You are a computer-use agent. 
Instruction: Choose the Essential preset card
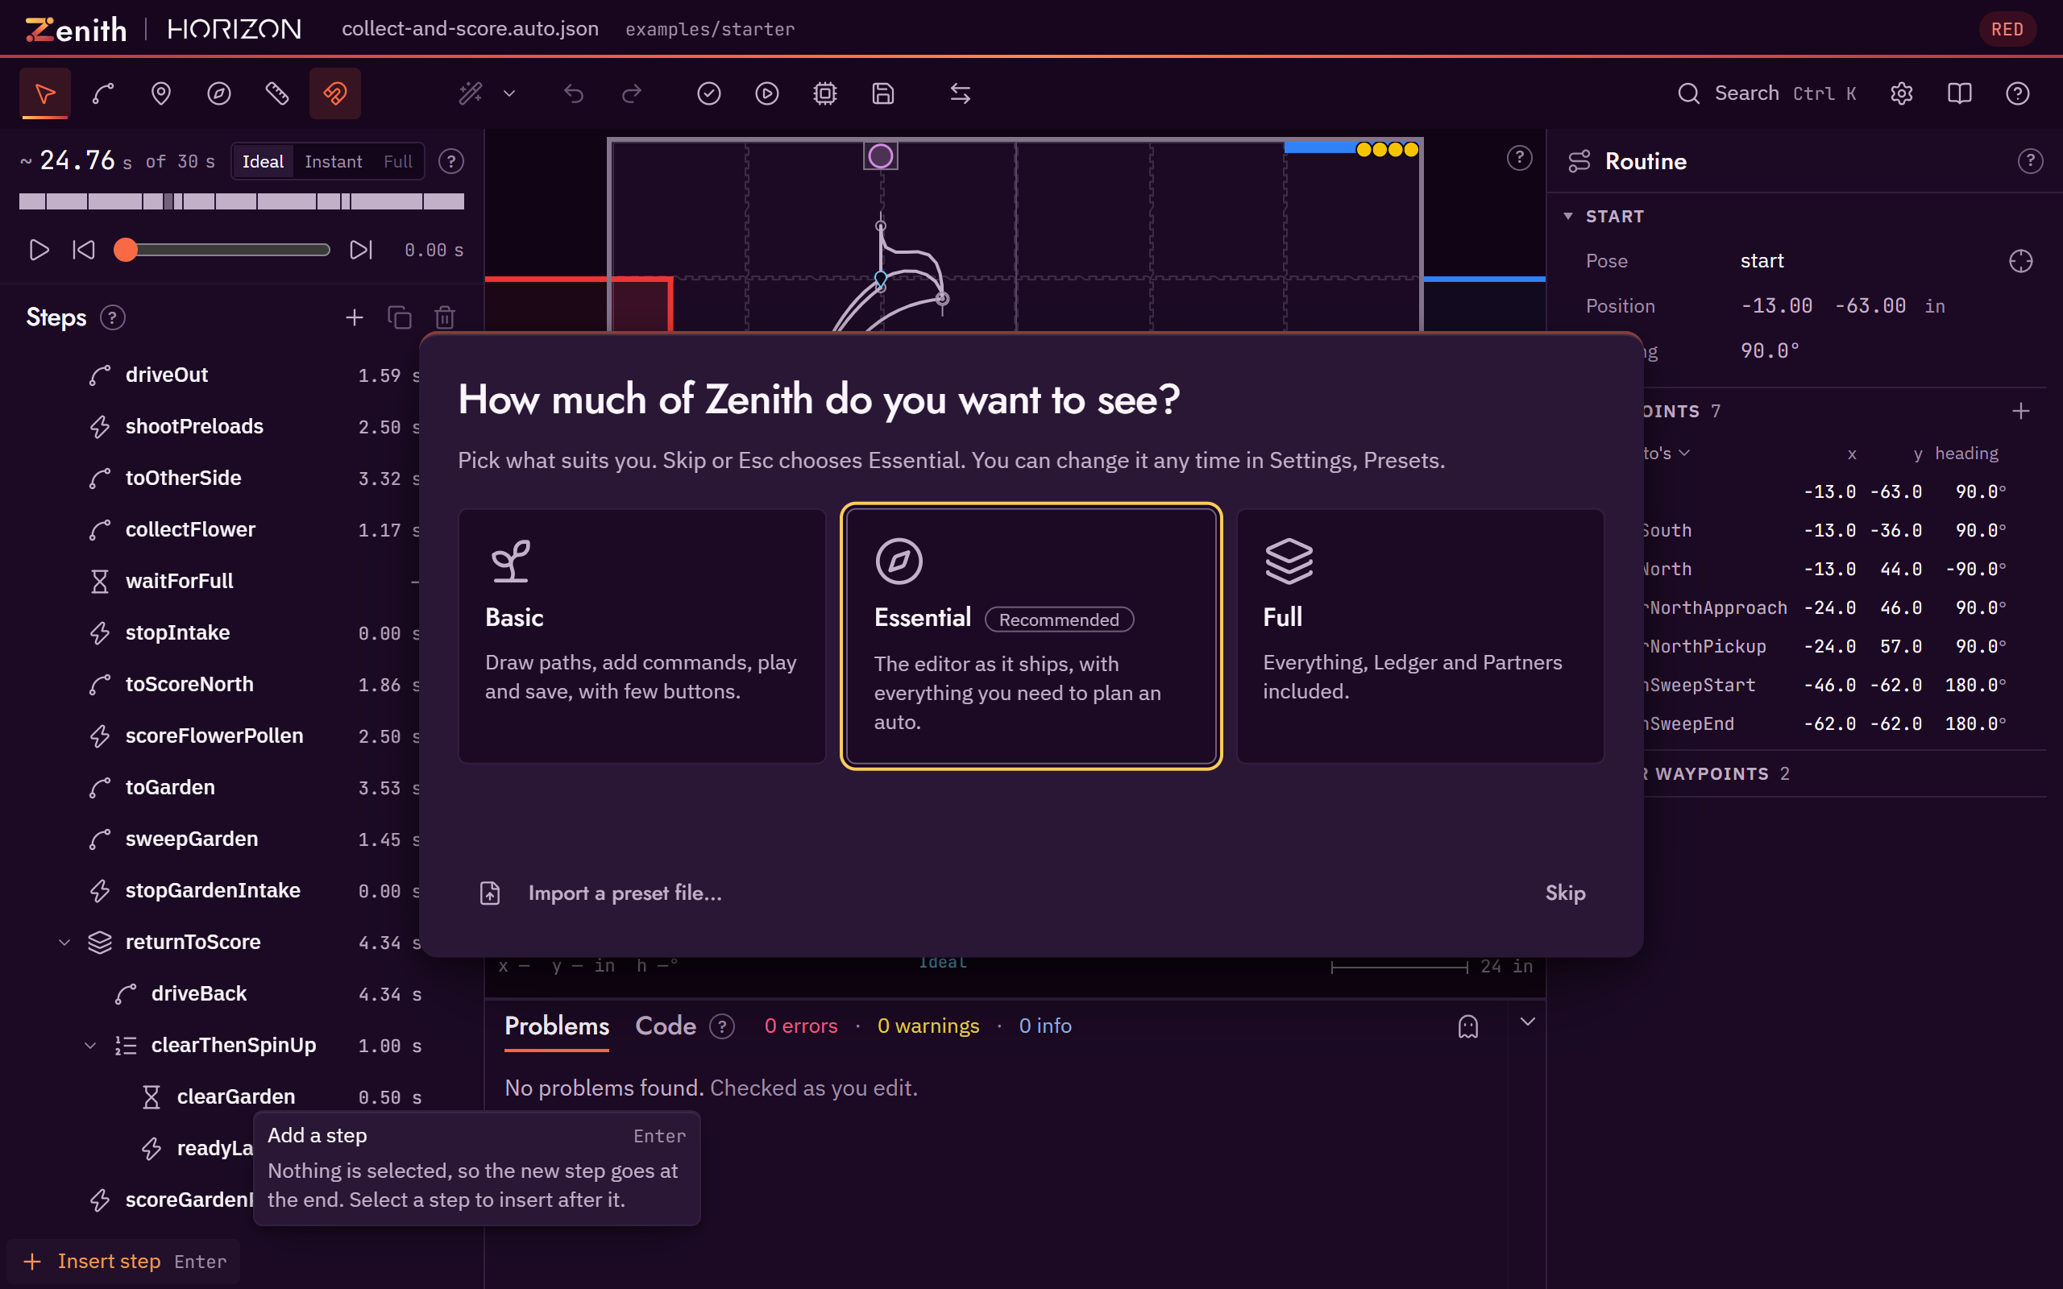coord(1031,636)
